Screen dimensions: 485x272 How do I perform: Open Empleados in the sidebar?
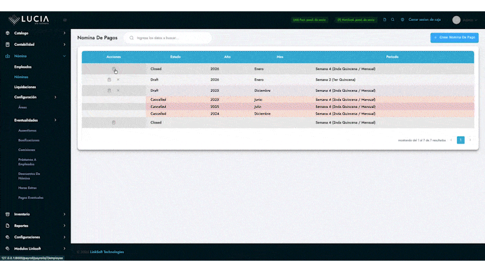point(23,67)
